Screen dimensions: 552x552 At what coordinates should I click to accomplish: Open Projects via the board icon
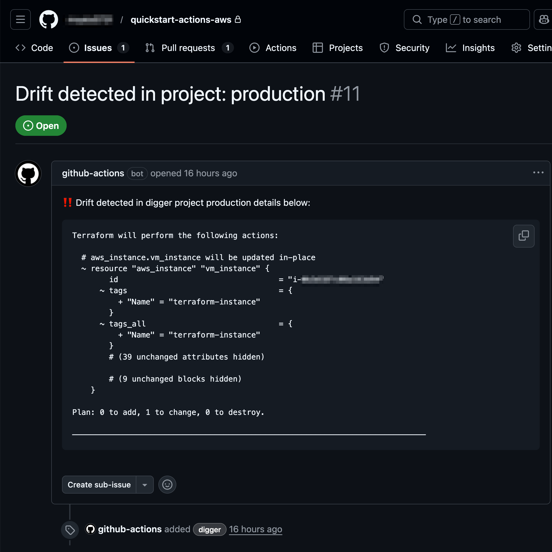click(317, 48)
